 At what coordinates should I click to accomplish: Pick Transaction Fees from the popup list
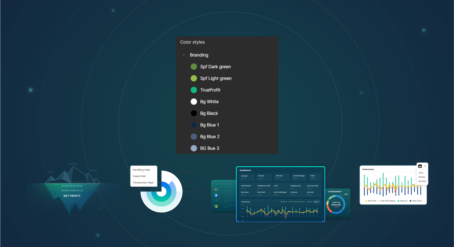click(x=143, y=183)
